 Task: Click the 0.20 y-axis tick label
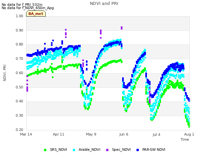20,130
